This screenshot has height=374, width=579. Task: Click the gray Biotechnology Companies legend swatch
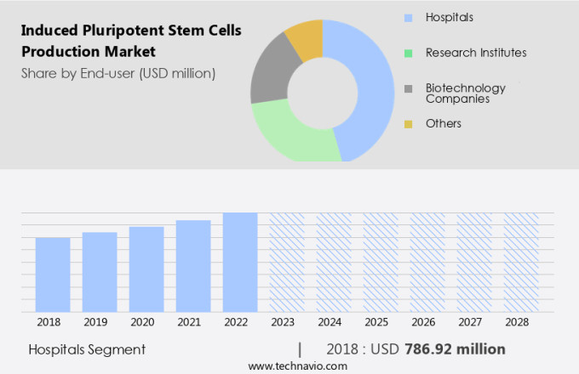[x=409, y=88]
